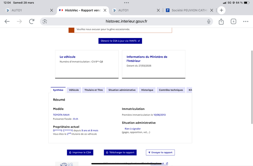Click the Datant du 27/03/2026 text

139,65
